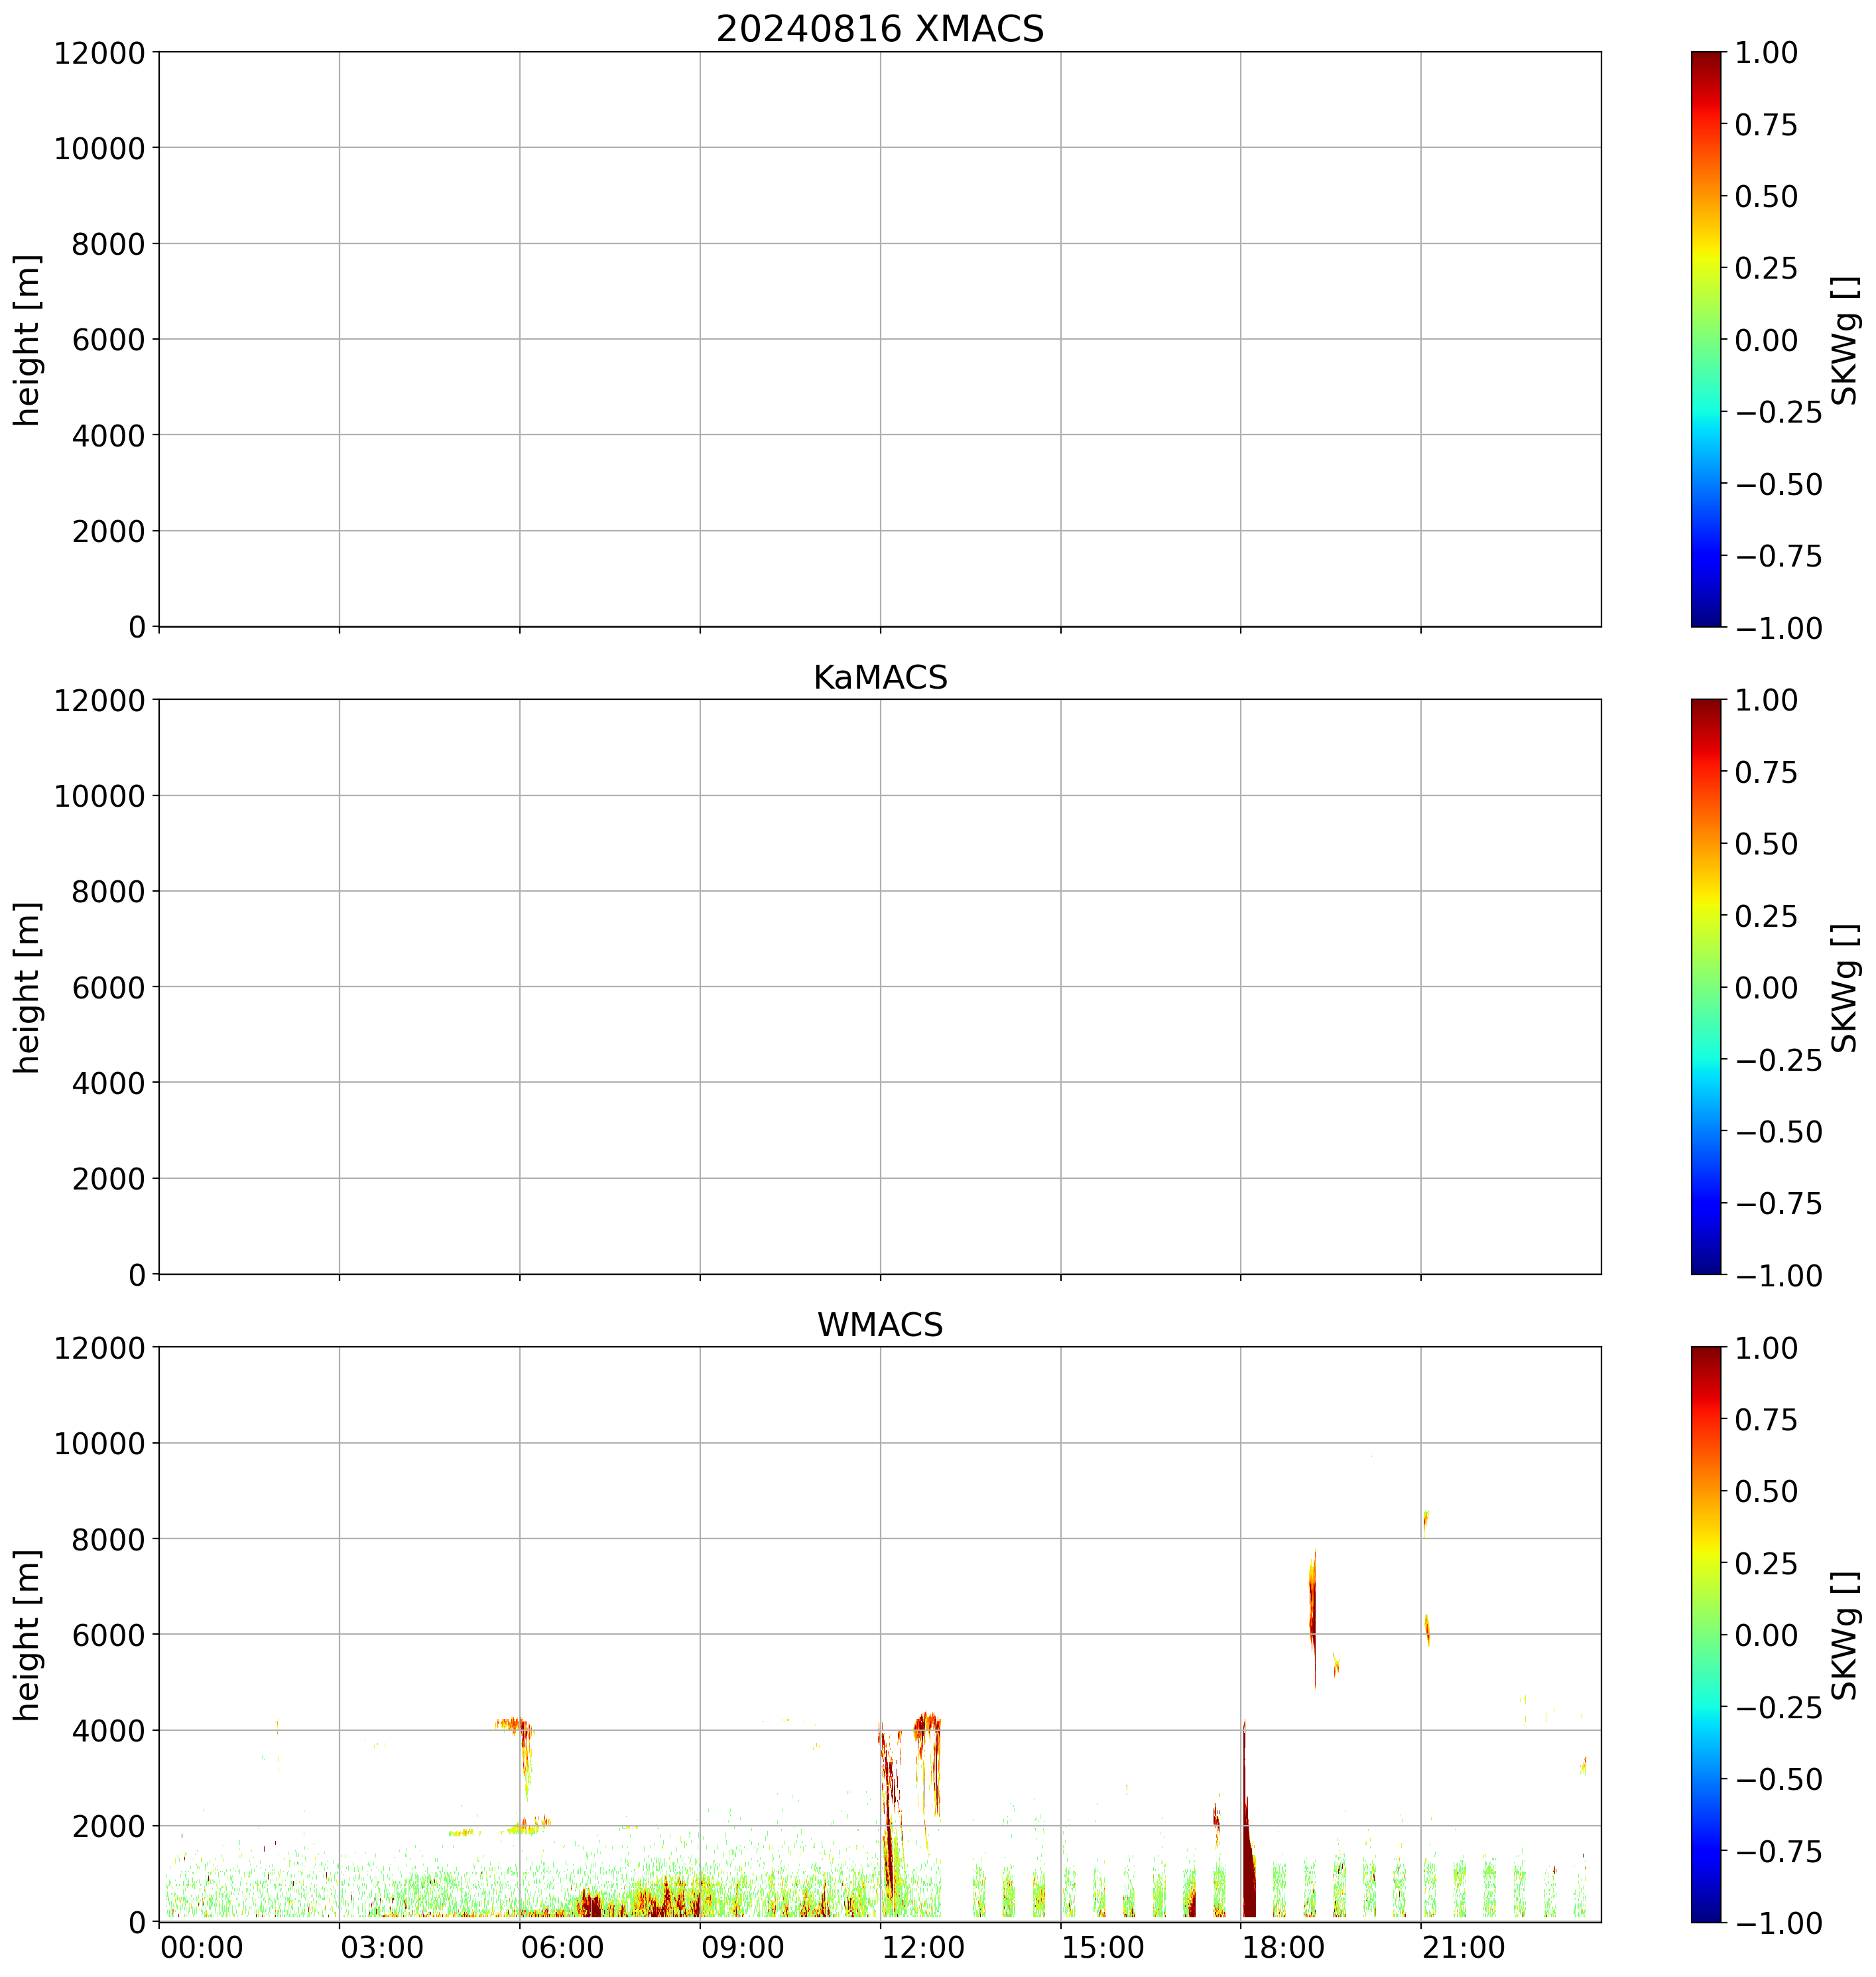Click the 20240816 XMACS plot title
1876x1977 pixels.
click(879, 29)
